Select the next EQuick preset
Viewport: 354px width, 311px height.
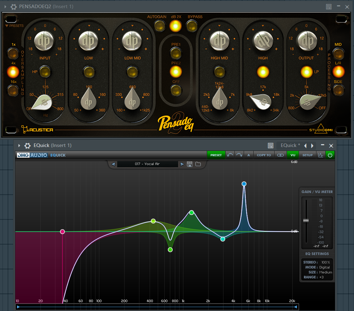(182, 164)
